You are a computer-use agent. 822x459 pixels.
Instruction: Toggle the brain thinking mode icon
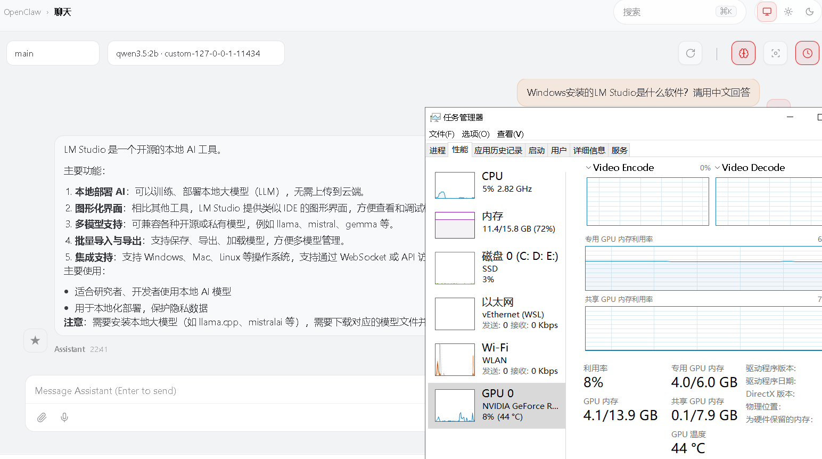[x=744, y=53]
